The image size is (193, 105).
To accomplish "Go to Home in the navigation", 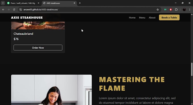I will click(132, 18).
